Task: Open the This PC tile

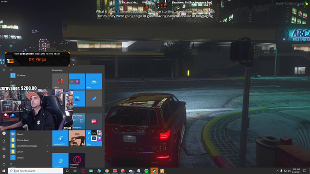Action: coord(60,160)
